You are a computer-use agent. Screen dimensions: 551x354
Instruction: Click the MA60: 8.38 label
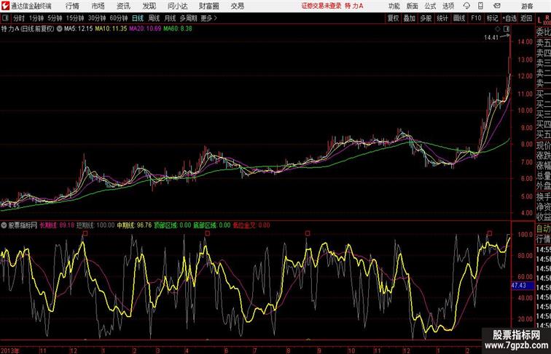177,29
